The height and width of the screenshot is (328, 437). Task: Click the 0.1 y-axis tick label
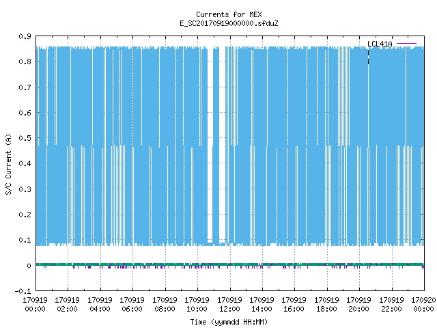[25, 240]
